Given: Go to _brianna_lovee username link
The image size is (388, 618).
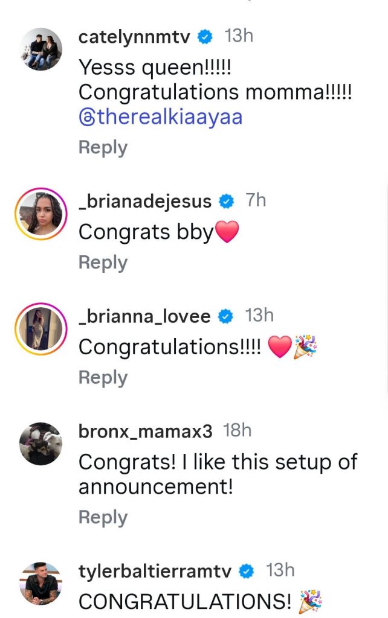Looking at the screenshot, I should tap(144, 317).
